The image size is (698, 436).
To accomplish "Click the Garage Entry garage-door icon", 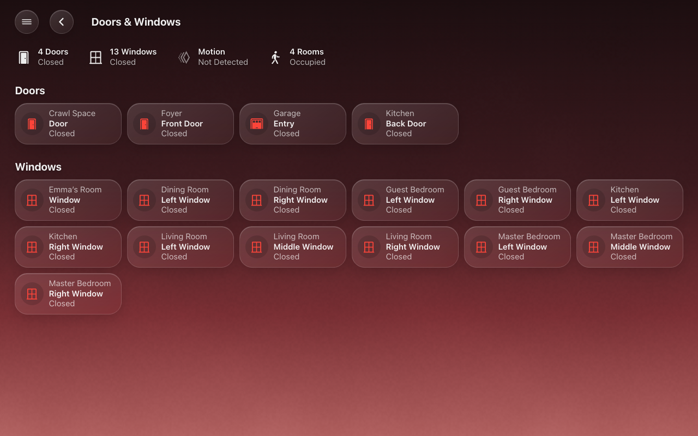I will 257,124.
